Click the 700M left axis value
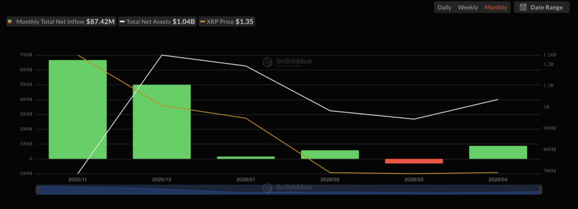 point(26,55)
